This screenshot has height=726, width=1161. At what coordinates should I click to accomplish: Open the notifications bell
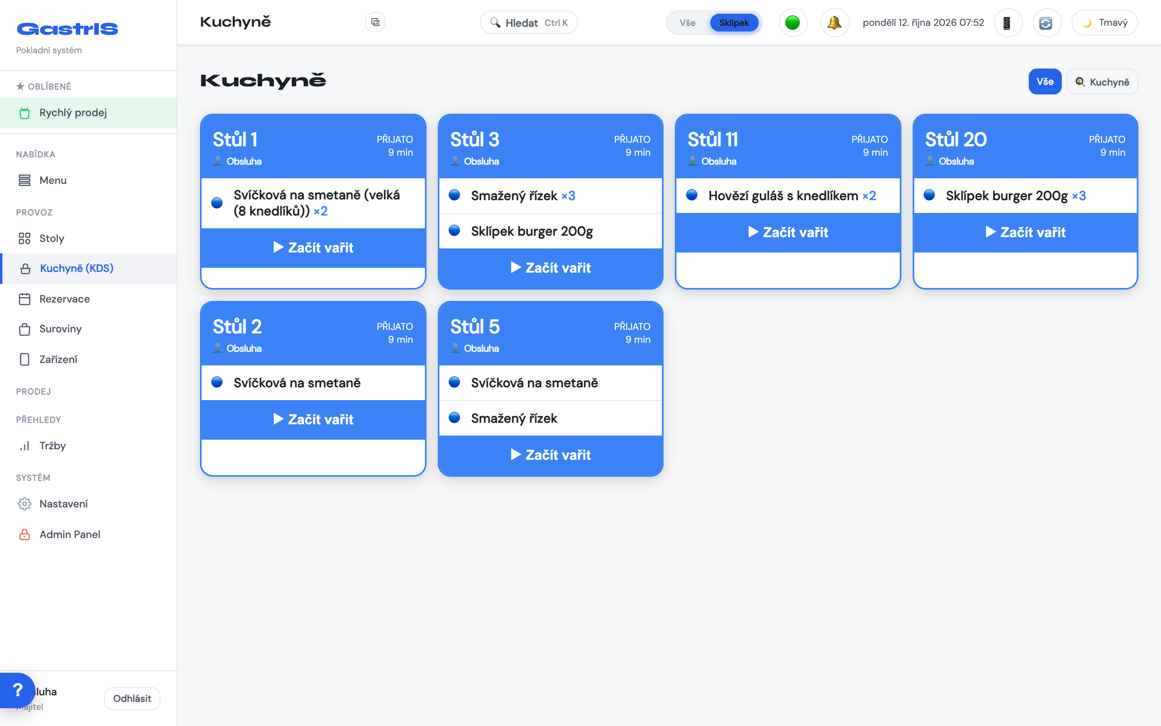click(x=835, y=23)
